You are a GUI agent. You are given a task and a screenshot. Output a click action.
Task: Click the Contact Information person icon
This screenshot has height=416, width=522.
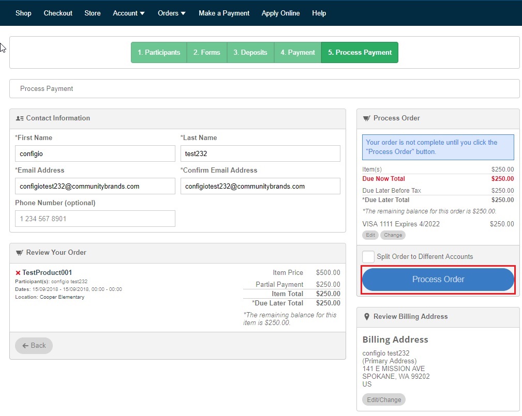tap(20, 118)
